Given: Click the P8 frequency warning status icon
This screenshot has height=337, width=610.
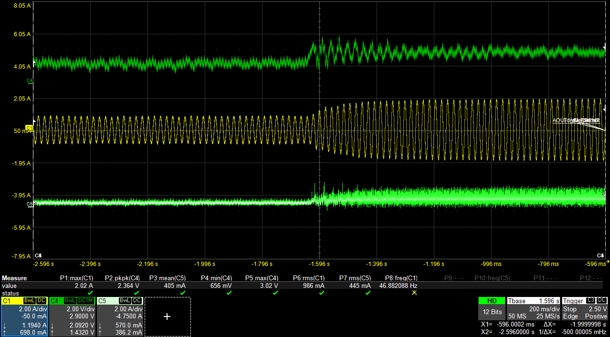Looking at the screenshot, I should 414,293.
